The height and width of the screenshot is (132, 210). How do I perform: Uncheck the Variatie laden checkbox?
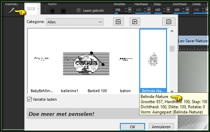[29, 99]
